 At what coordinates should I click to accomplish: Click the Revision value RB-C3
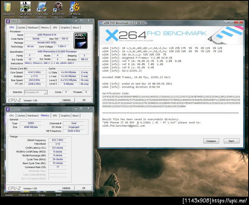click(x=84, y=59)
